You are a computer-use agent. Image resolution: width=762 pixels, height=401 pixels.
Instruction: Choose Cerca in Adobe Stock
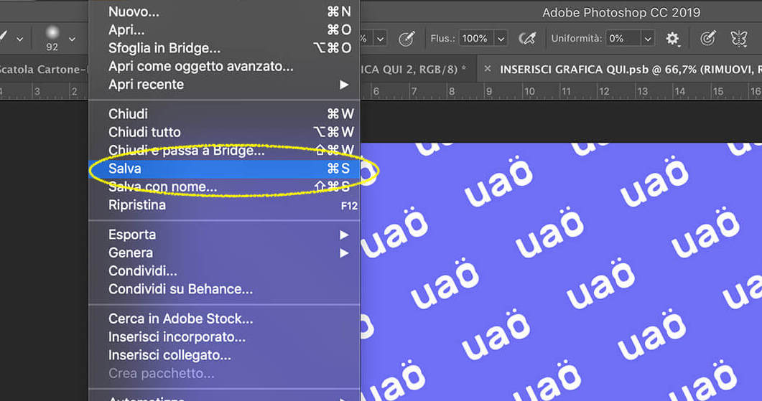click(180, 319)
